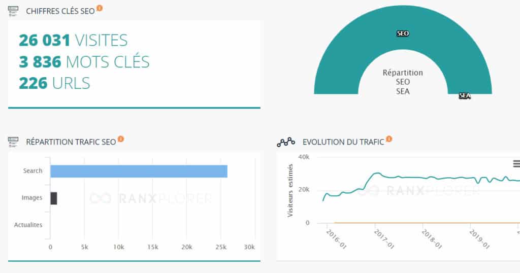Image resolution: width=520 pixels, height=273 pixels.
Task: Click the 226 URLs figure
Action: click(x=54, y=83)
